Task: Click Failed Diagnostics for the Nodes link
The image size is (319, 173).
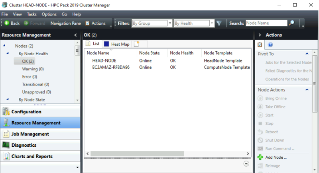Action: pyautogui.click(x=288, y=71)
